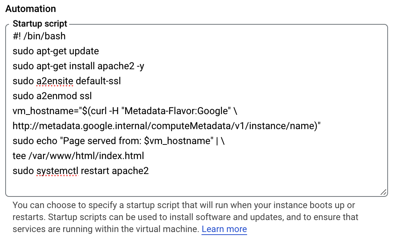394x241 pixels.
Task: Place cursor on the #! /bin/bash line
Action: coord(39,36)
